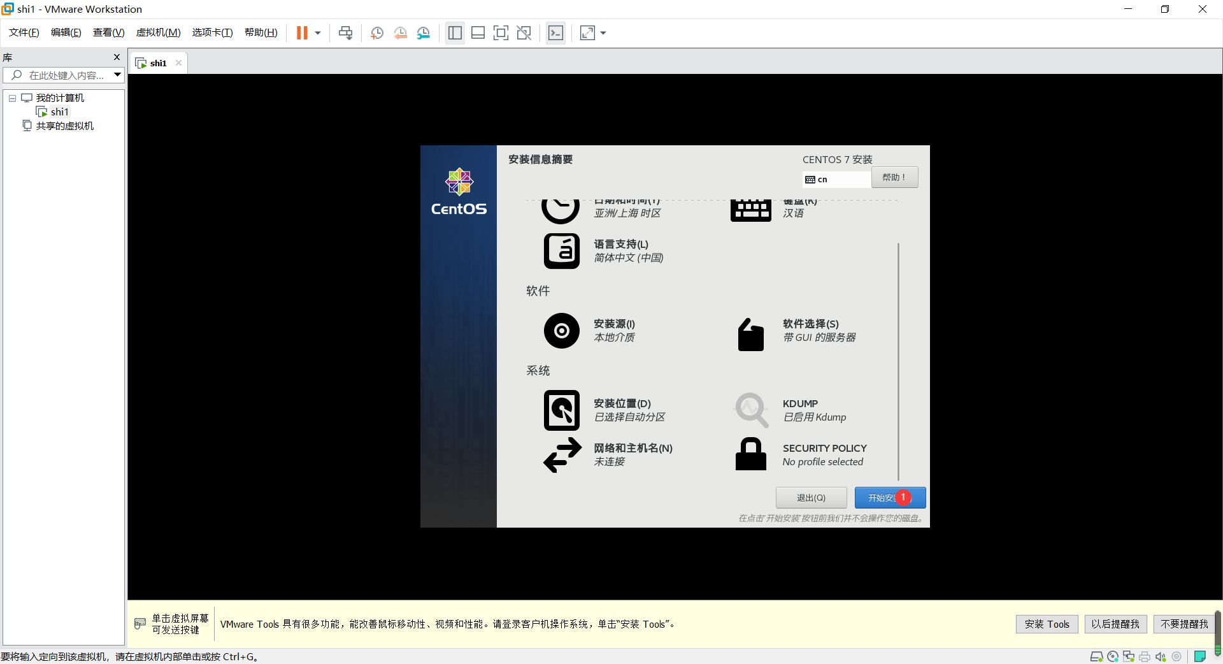Open the SECURITY POLICY lock icon
Viewport: 1223px width, 664px height.
[x=750, y=454]
